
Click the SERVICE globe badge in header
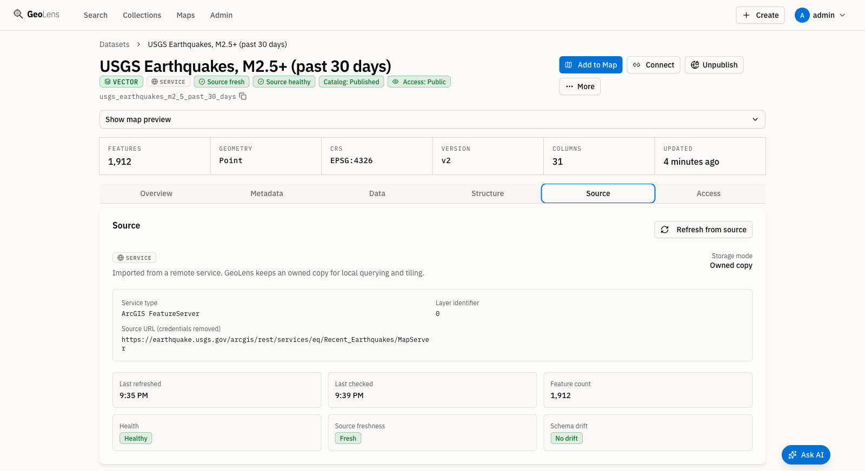click(168, 82)
